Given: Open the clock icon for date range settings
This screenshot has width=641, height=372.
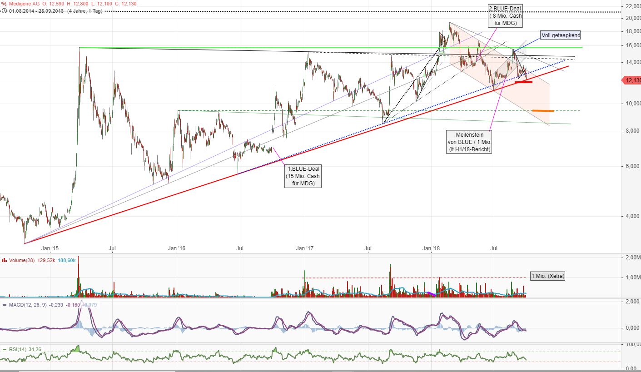Looking at the screenshot, I should [4, 11].
